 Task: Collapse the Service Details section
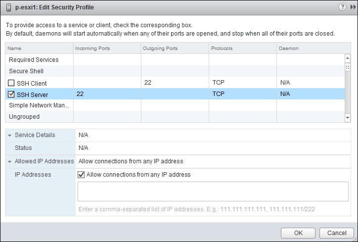pos(9,135)
